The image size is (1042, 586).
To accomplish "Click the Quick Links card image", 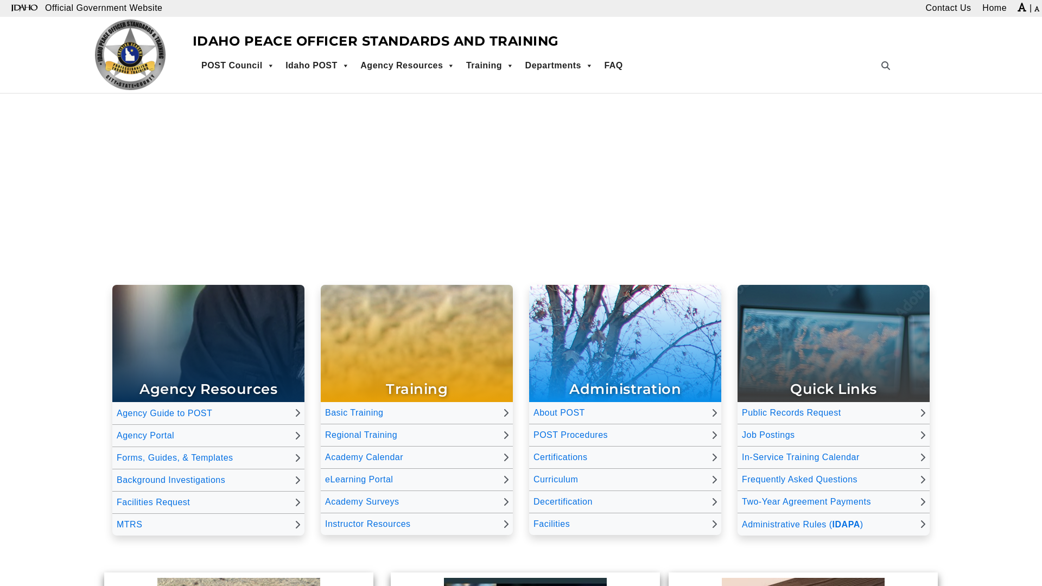I will pos(834,343).
